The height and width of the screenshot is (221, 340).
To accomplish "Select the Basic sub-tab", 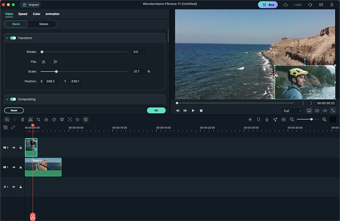I will 16,24.
